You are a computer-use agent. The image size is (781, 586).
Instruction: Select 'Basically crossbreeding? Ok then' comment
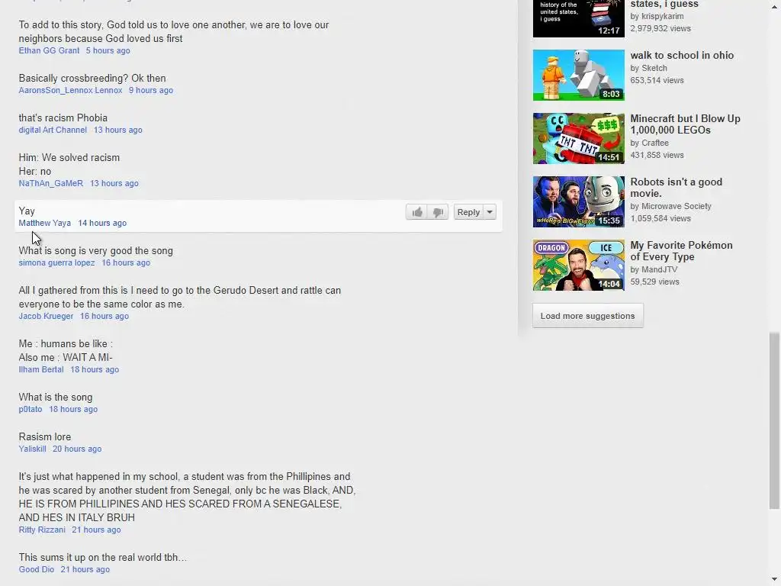coord(92,79)
